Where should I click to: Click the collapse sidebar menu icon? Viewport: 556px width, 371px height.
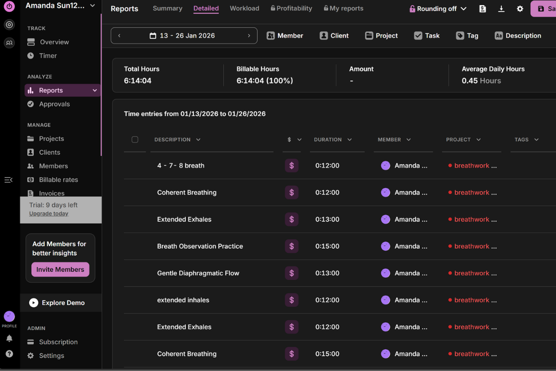pos(8,180)
